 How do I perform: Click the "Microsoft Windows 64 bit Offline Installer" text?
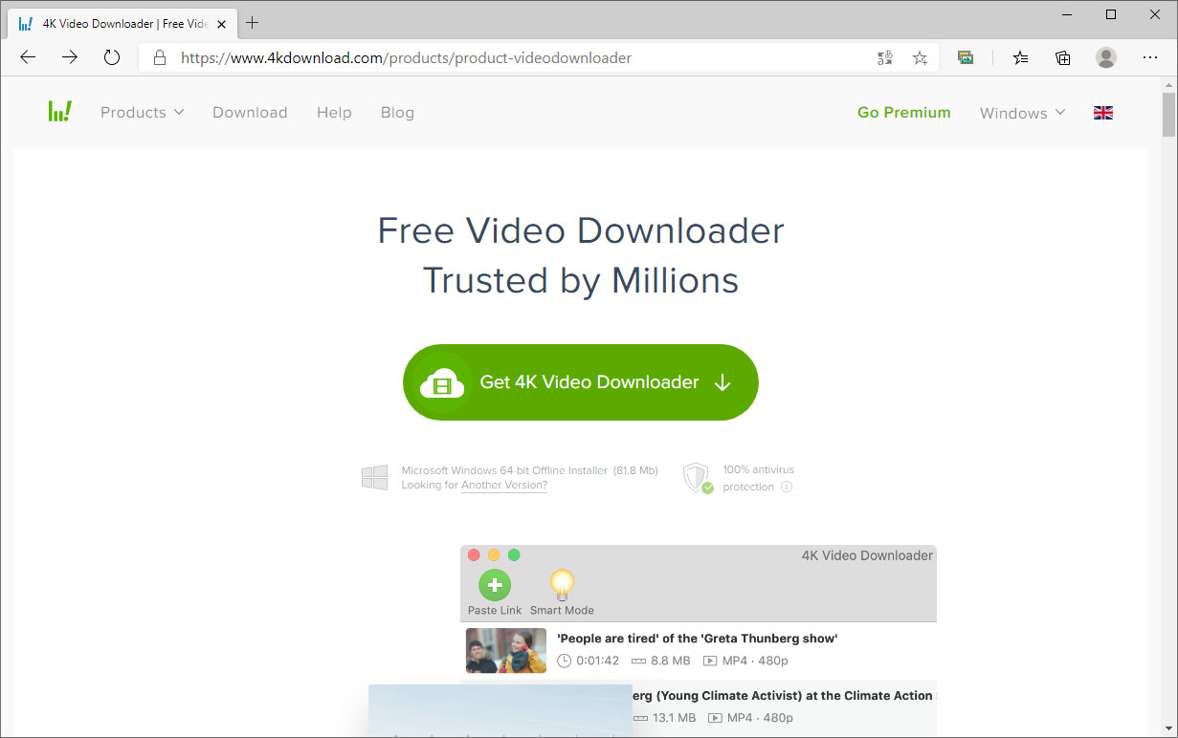(x=504, y=470)
